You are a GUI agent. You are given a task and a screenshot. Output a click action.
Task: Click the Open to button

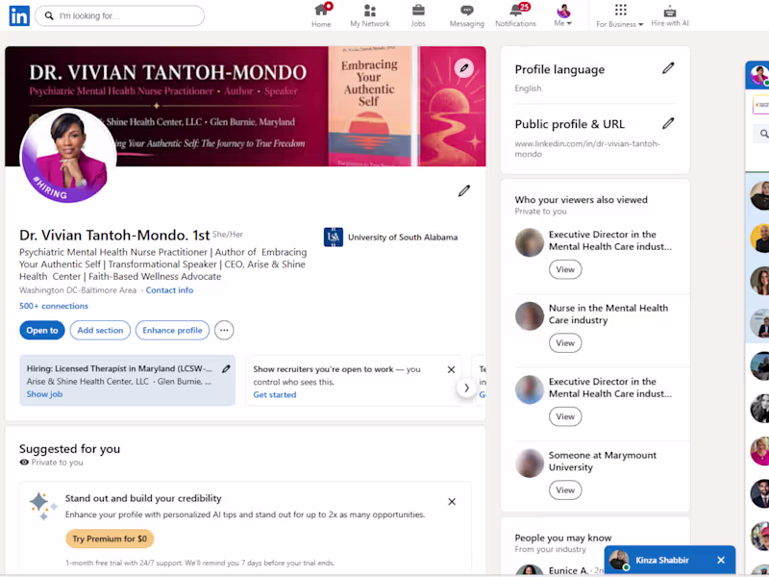coord(42,330)
